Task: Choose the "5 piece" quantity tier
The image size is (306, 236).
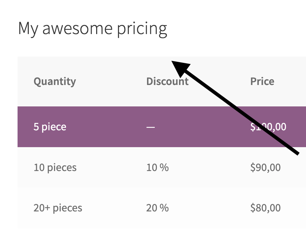Action: pos(50,127)
